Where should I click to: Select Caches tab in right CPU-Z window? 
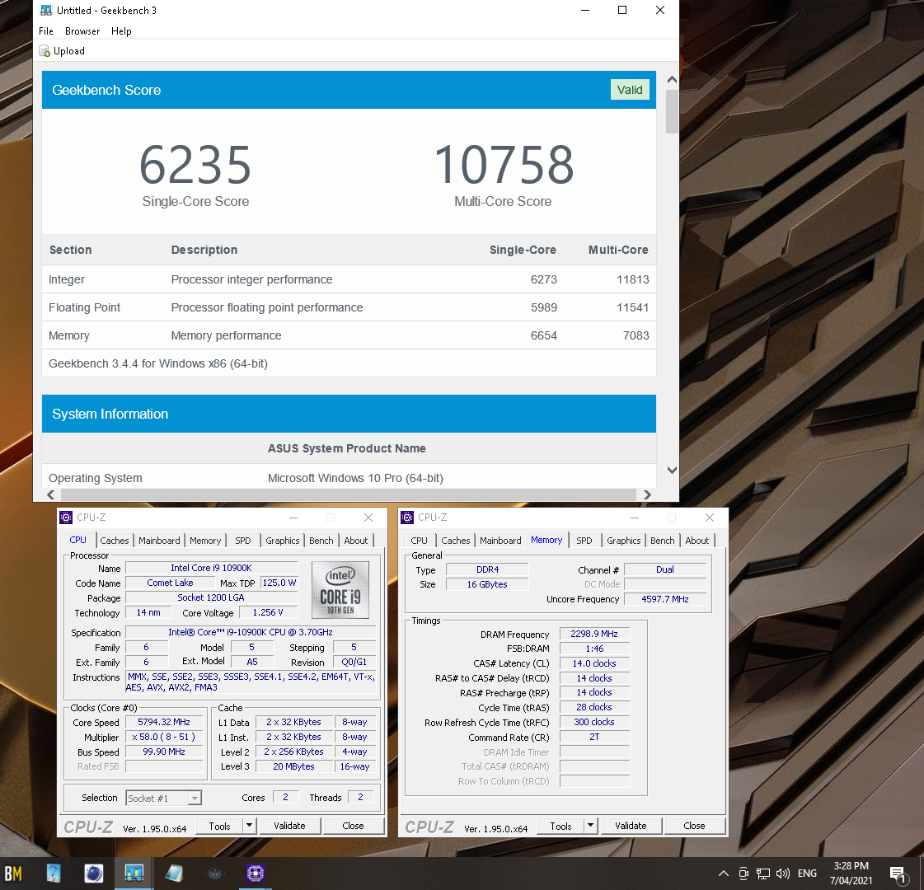(456, 541)
